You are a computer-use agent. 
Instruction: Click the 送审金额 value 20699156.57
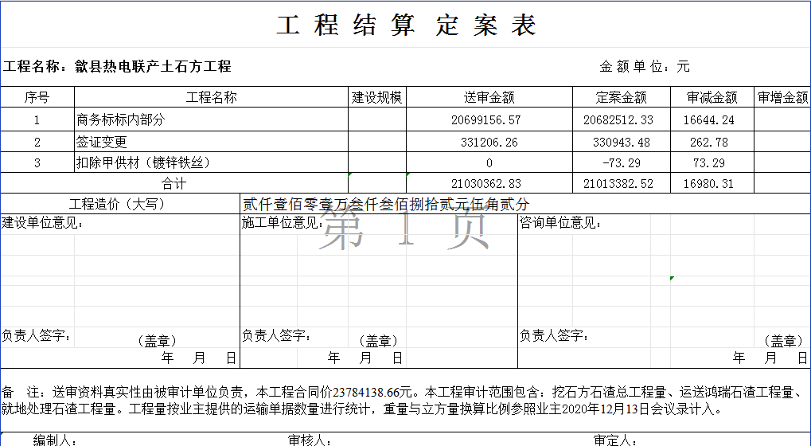(x=489, y=120)
